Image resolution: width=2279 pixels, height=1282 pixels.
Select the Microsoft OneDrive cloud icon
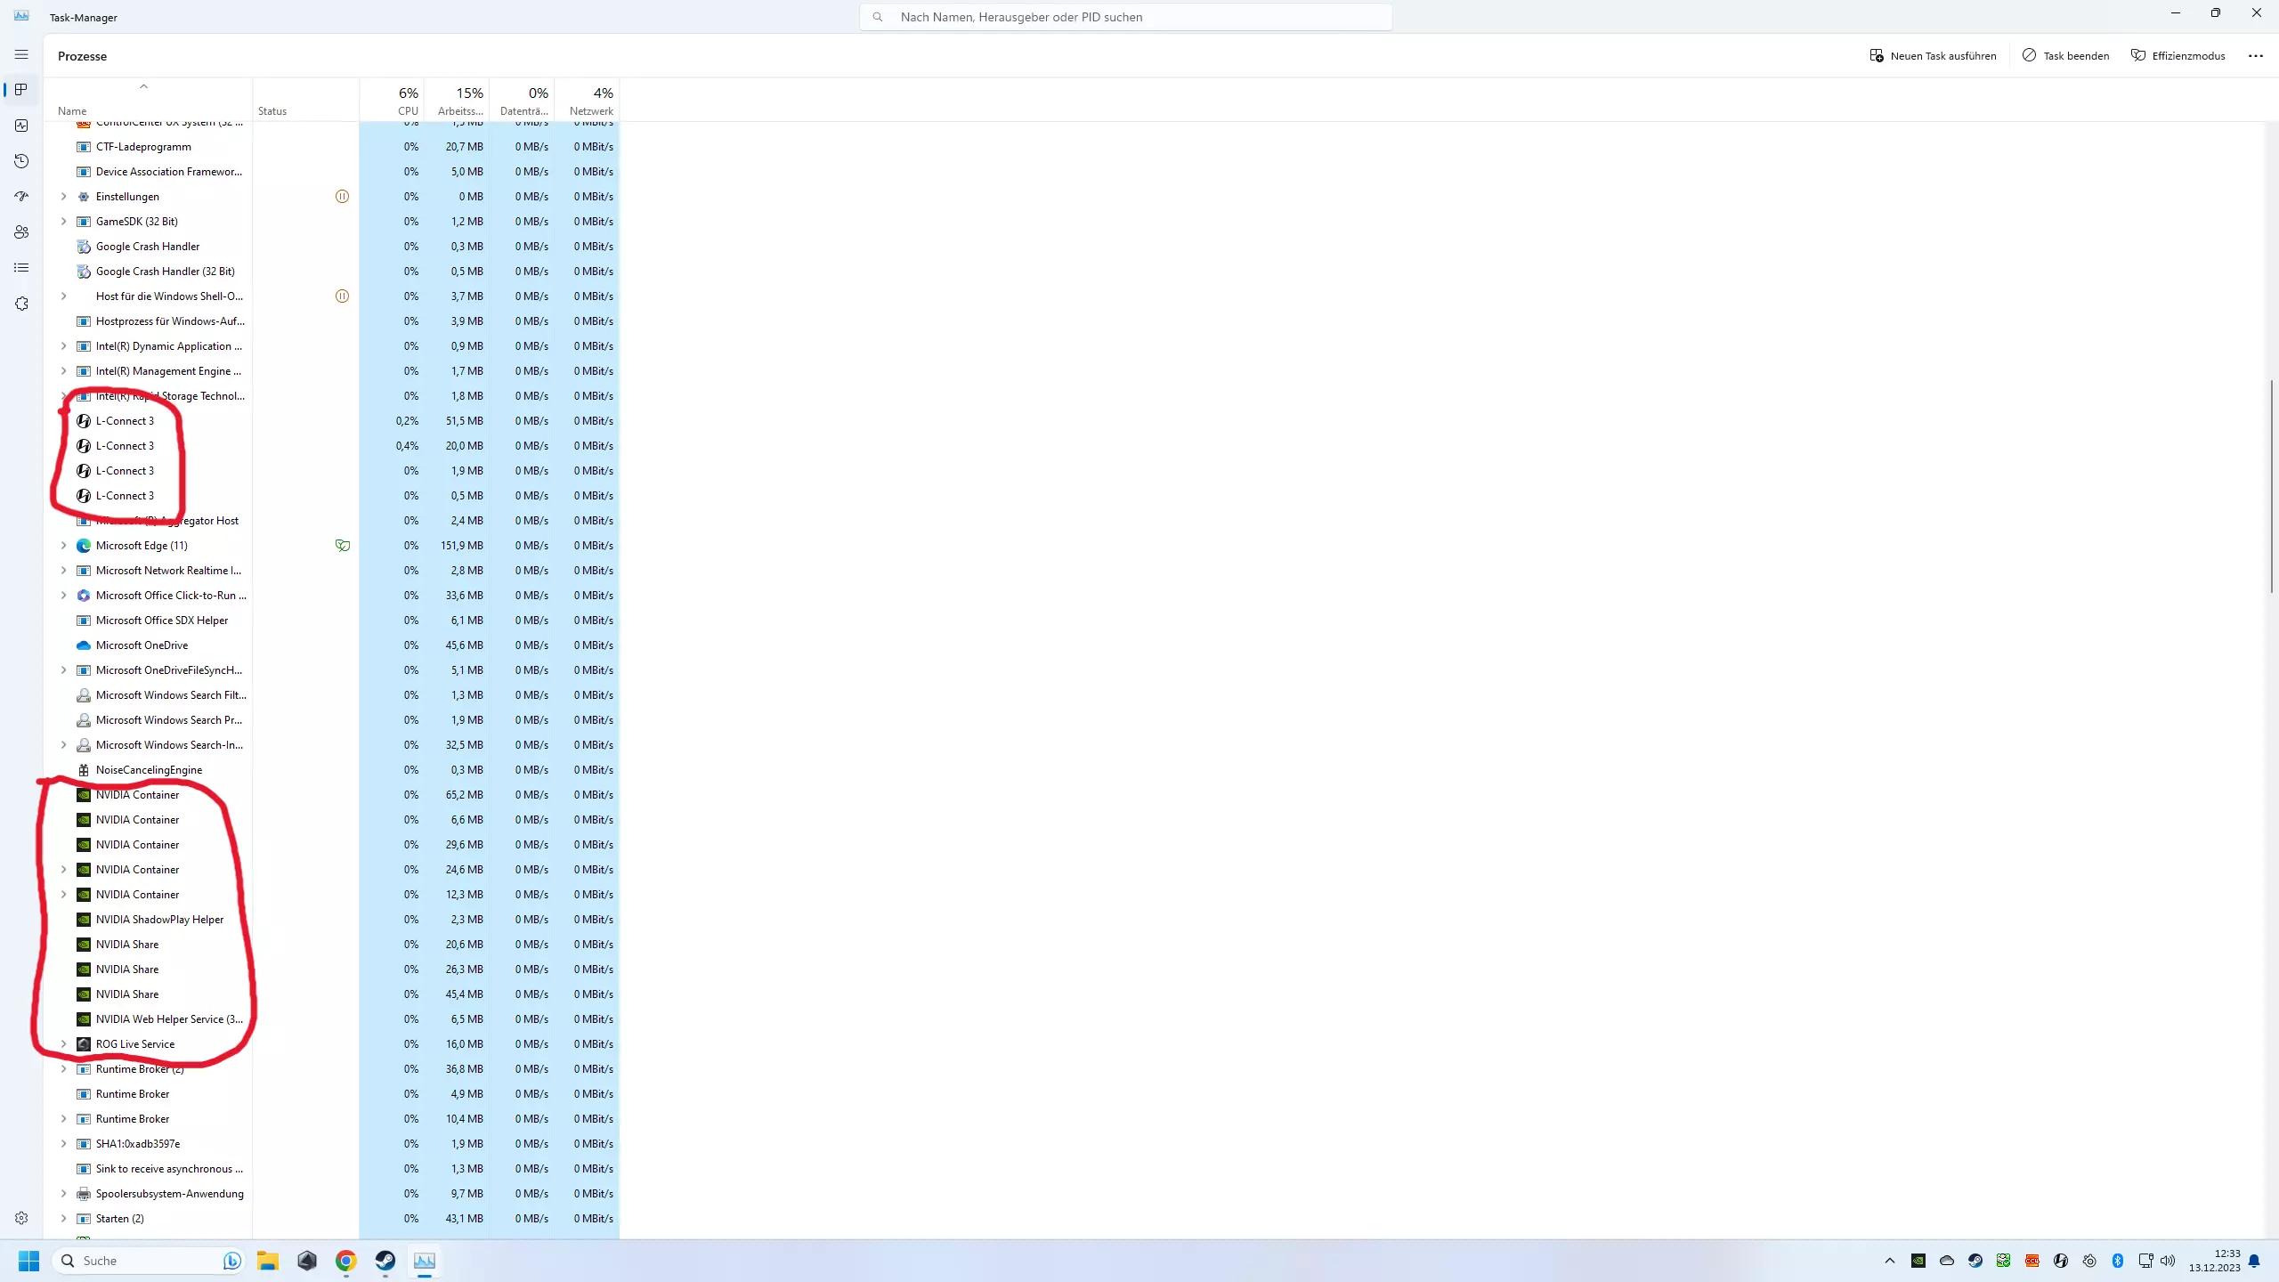coord(84,645)
